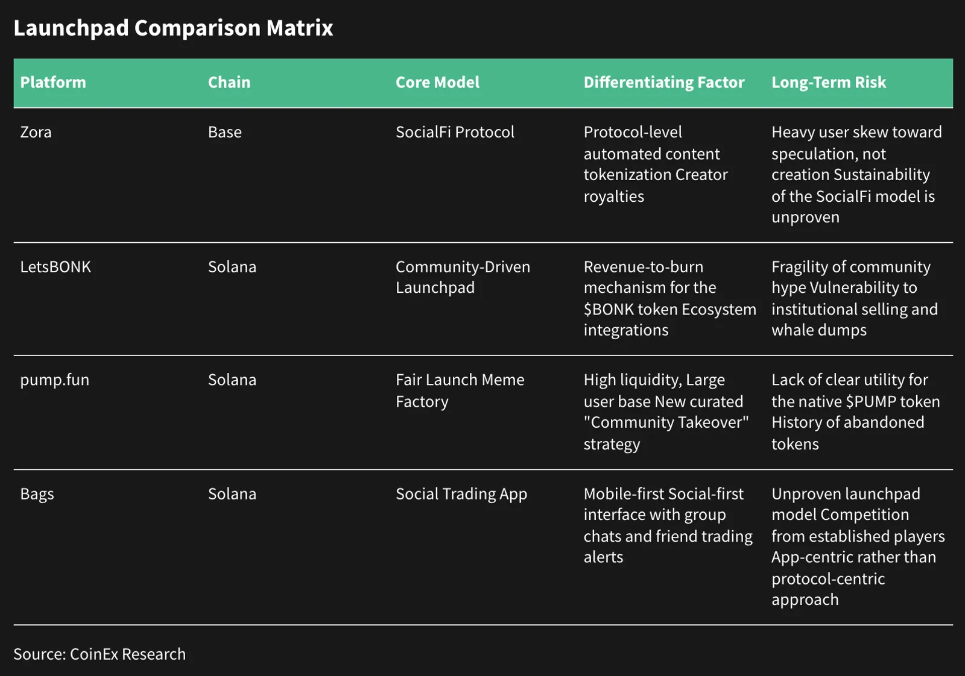Click the Zora platform cell
The height and width of the screenshot is (676, 965).
36,132
